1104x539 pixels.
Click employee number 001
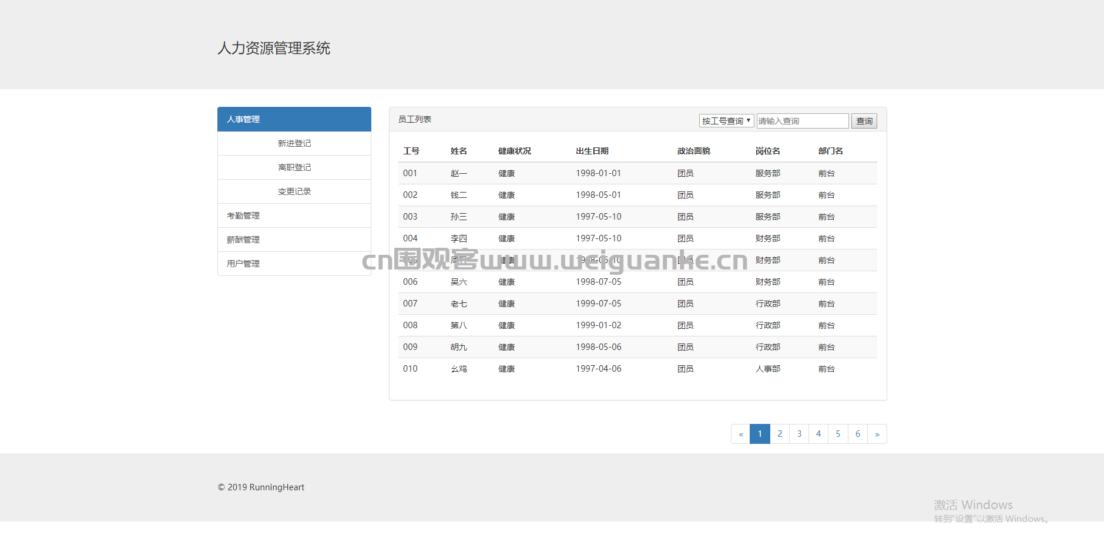click(x=410, y=173)
